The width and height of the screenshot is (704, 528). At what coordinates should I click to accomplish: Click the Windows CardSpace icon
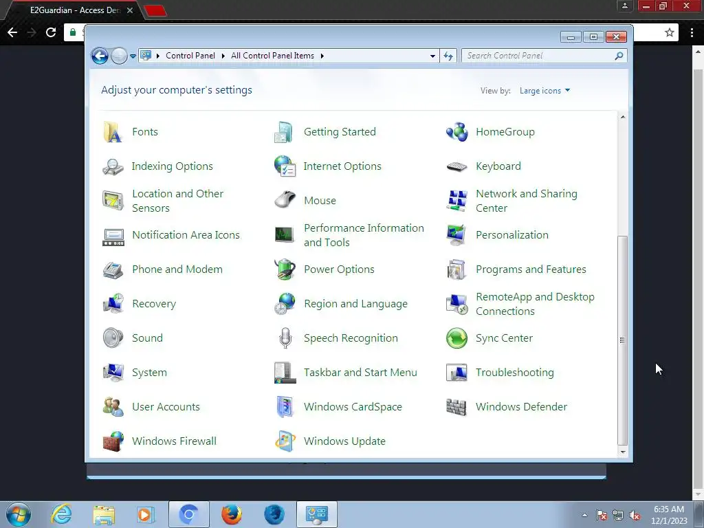285,407
